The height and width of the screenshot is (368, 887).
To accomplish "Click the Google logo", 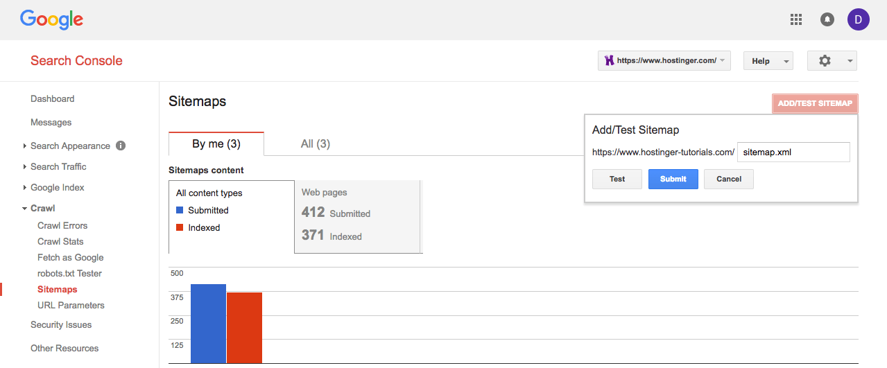I will pyautogui.click(x=51, y=19).
